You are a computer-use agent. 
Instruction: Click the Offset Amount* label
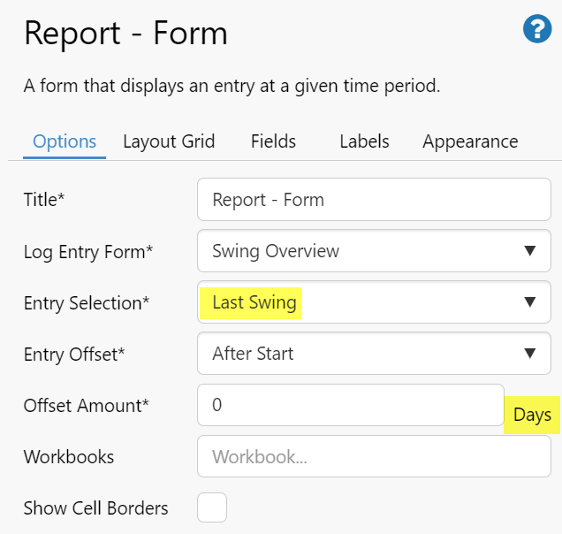click(87, 406)
